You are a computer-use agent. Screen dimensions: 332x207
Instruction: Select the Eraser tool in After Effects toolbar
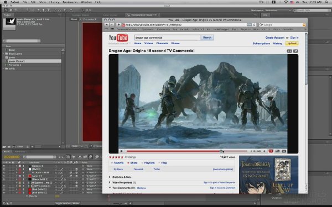click(x=65, y=10)
